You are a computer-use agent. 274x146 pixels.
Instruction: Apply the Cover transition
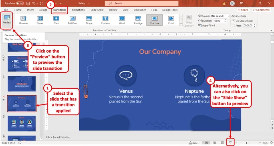pos(40,20)
